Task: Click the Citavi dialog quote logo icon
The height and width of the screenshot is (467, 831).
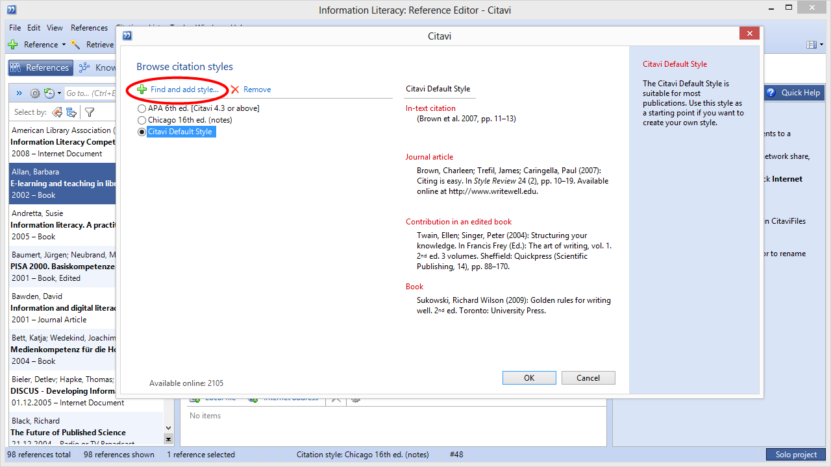Action: [x=127, y=36]
